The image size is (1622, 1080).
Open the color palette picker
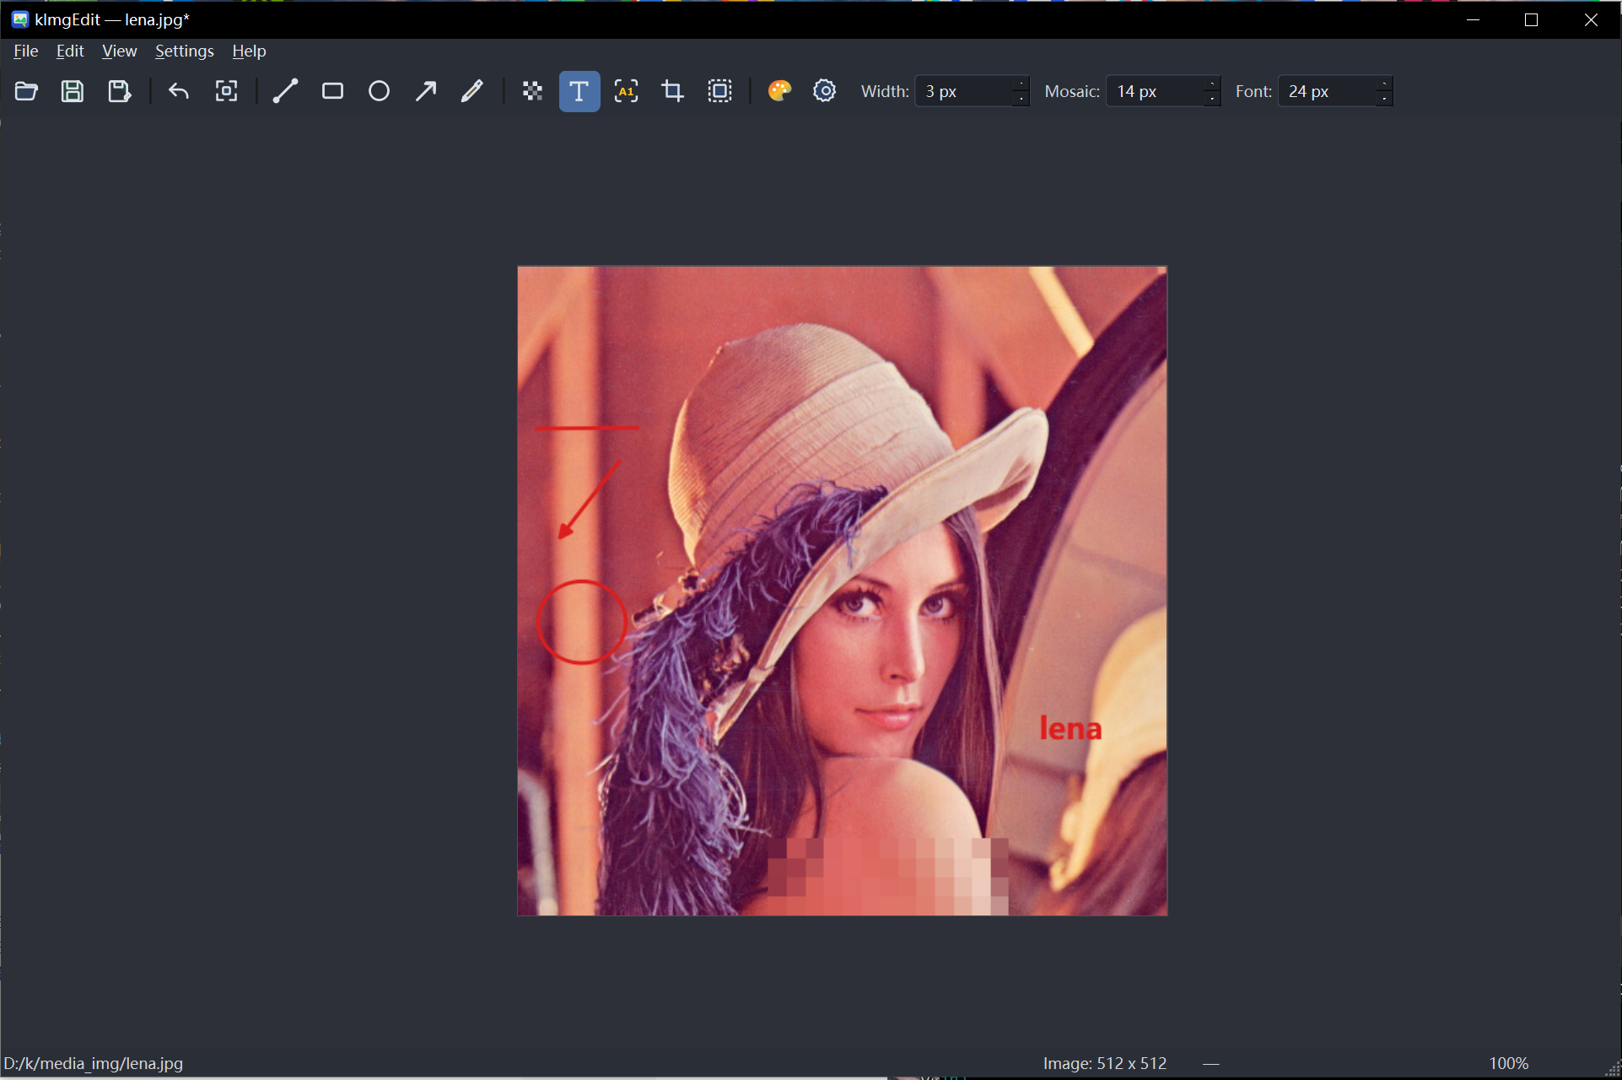(x=779, y=91)
